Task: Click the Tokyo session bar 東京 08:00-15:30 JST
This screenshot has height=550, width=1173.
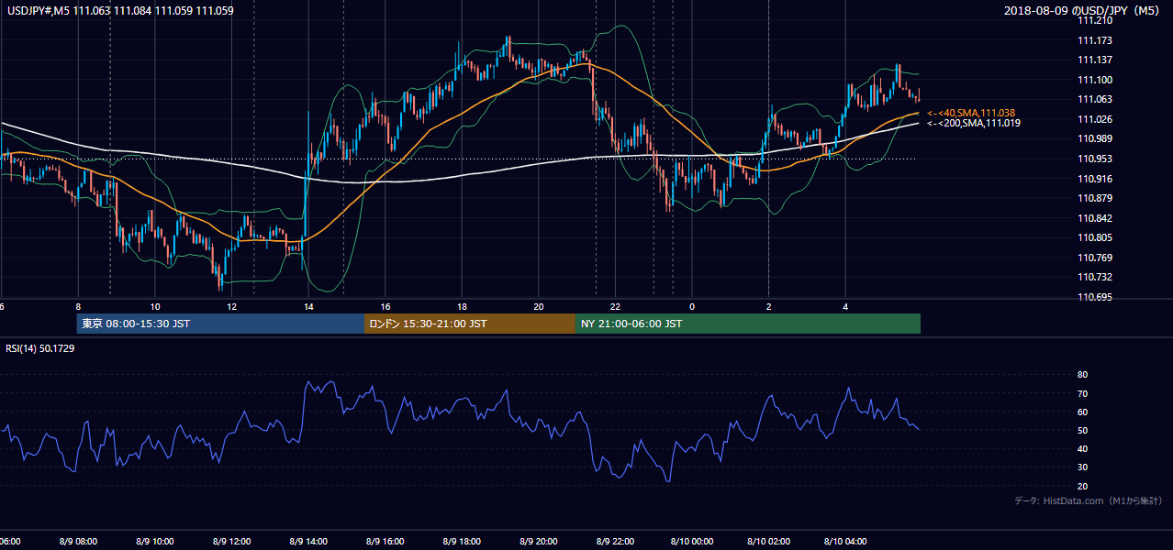Action: (x=220, y=324)
